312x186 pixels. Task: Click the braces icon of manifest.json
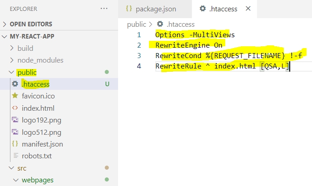point(15,144)
